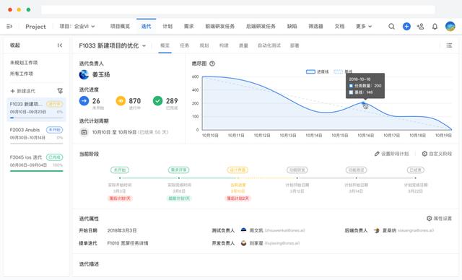Open 后端研发任务 in top navigation
This screenshot has height=280, width=462.
point(261,27)
